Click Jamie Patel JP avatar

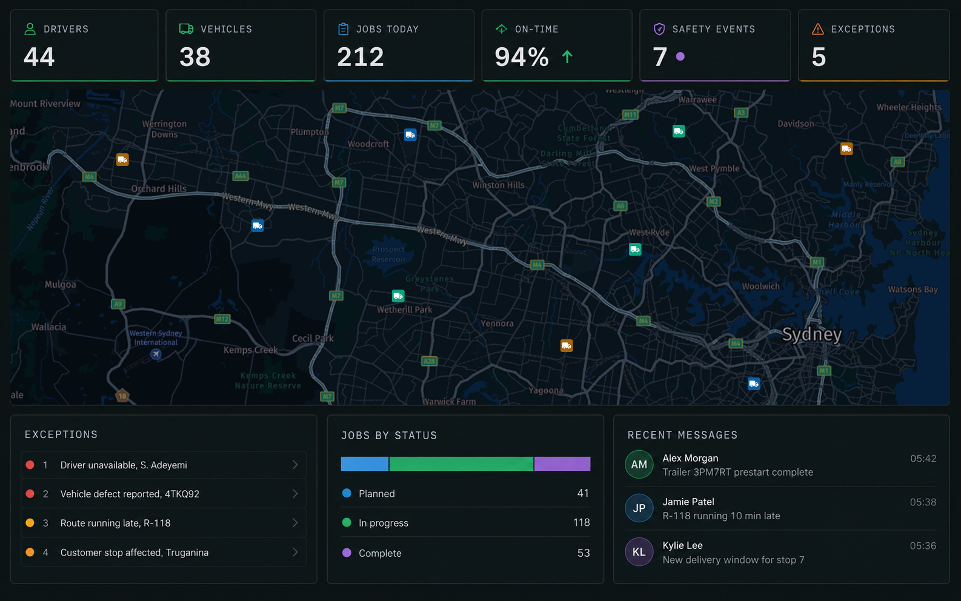[639, 508]
